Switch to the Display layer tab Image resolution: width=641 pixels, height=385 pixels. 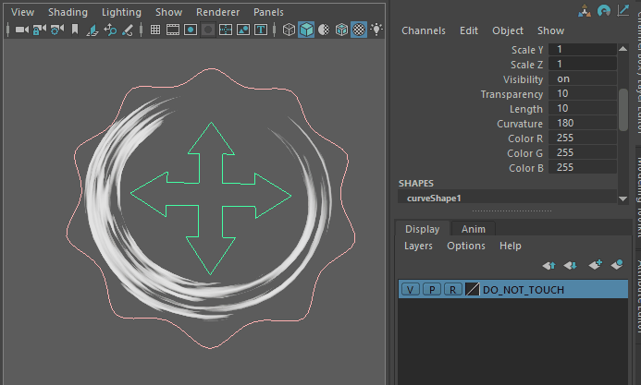point(423,229)
